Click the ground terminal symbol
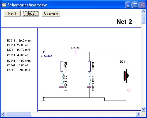 (x=44, y=99)
